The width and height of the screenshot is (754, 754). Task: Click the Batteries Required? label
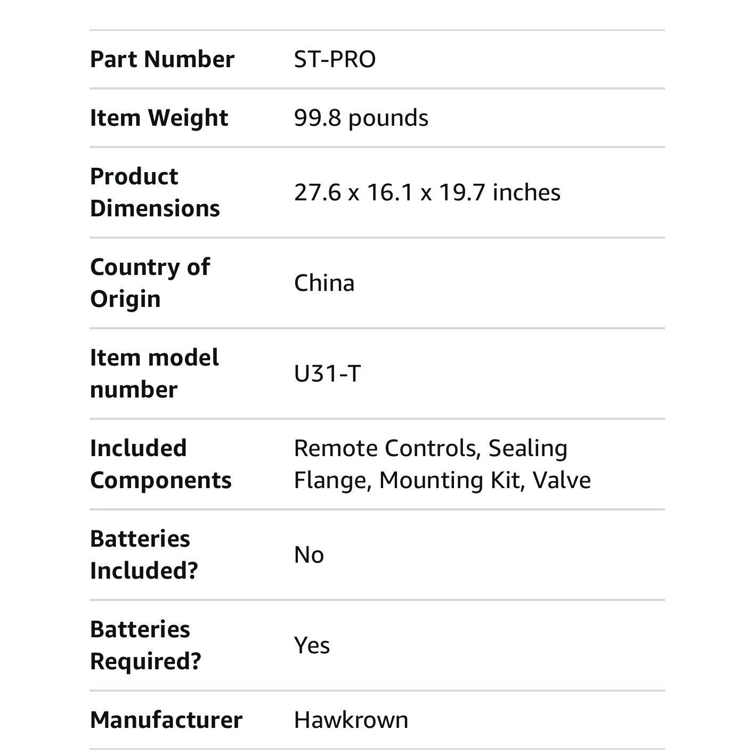(x=145, y=645)
